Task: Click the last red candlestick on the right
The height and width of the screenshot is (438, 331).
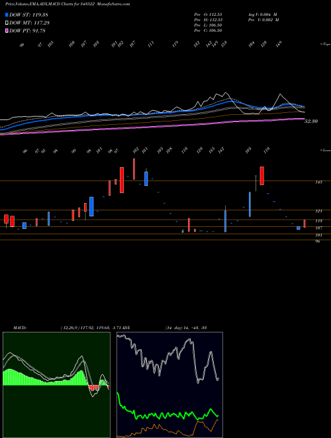Action: pyautogui.click(x=305, y=224)
